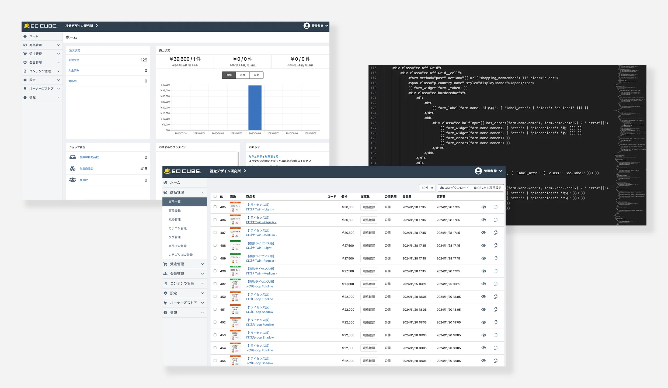Click the 在庫切れ商品数 inbox icon

72,157
